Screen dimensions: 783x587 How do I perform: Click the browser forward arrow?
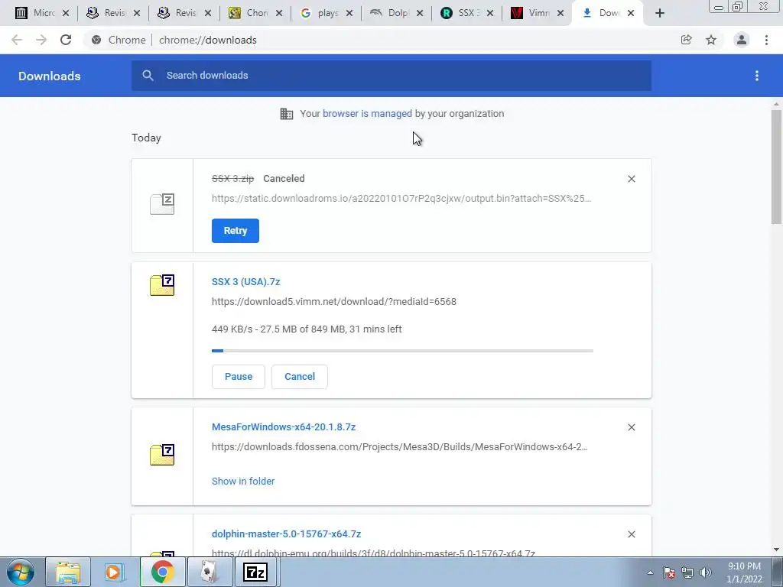(x=41, y=40)
